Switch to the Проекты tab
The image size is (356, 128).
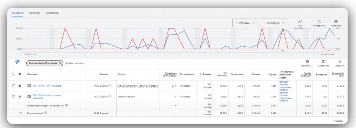(35, 13)
